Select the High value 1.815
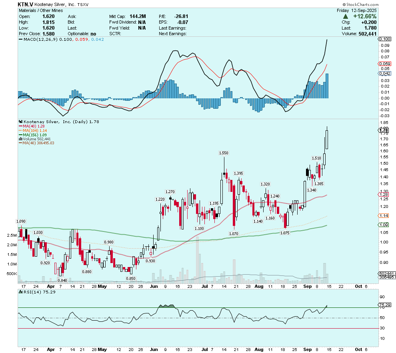Image resolution: width=396 pixels, height=353 pixels. pos(48,22)
